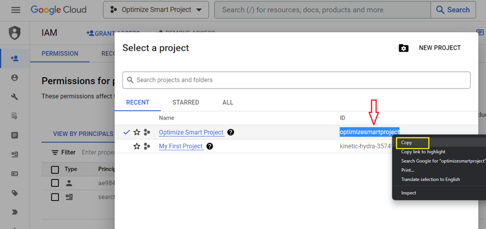Click the NEW PROJECT button
Viewport: 486px width, 229px height.
[x=439, y=48]
